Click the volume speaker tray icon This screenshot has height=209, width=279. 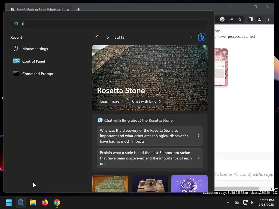pyautogui.click(x=252, y=202)
